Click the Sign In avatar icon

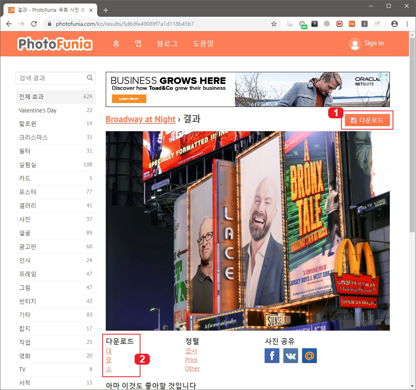[355, 44]
